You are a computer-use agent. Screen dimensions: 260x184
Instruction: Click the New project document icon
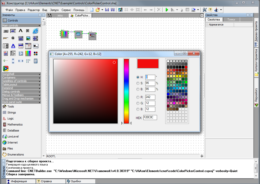tap(92, 10)
